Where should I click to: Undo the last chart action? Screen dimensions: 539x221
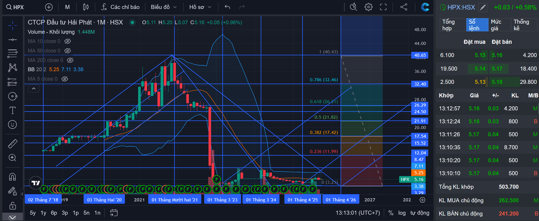pos(227,7)
